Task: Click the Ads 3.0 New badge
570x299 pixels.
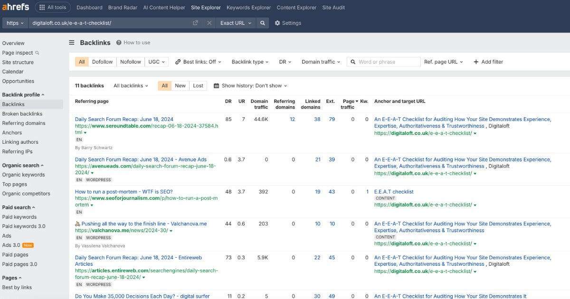Action: (28, 245)
